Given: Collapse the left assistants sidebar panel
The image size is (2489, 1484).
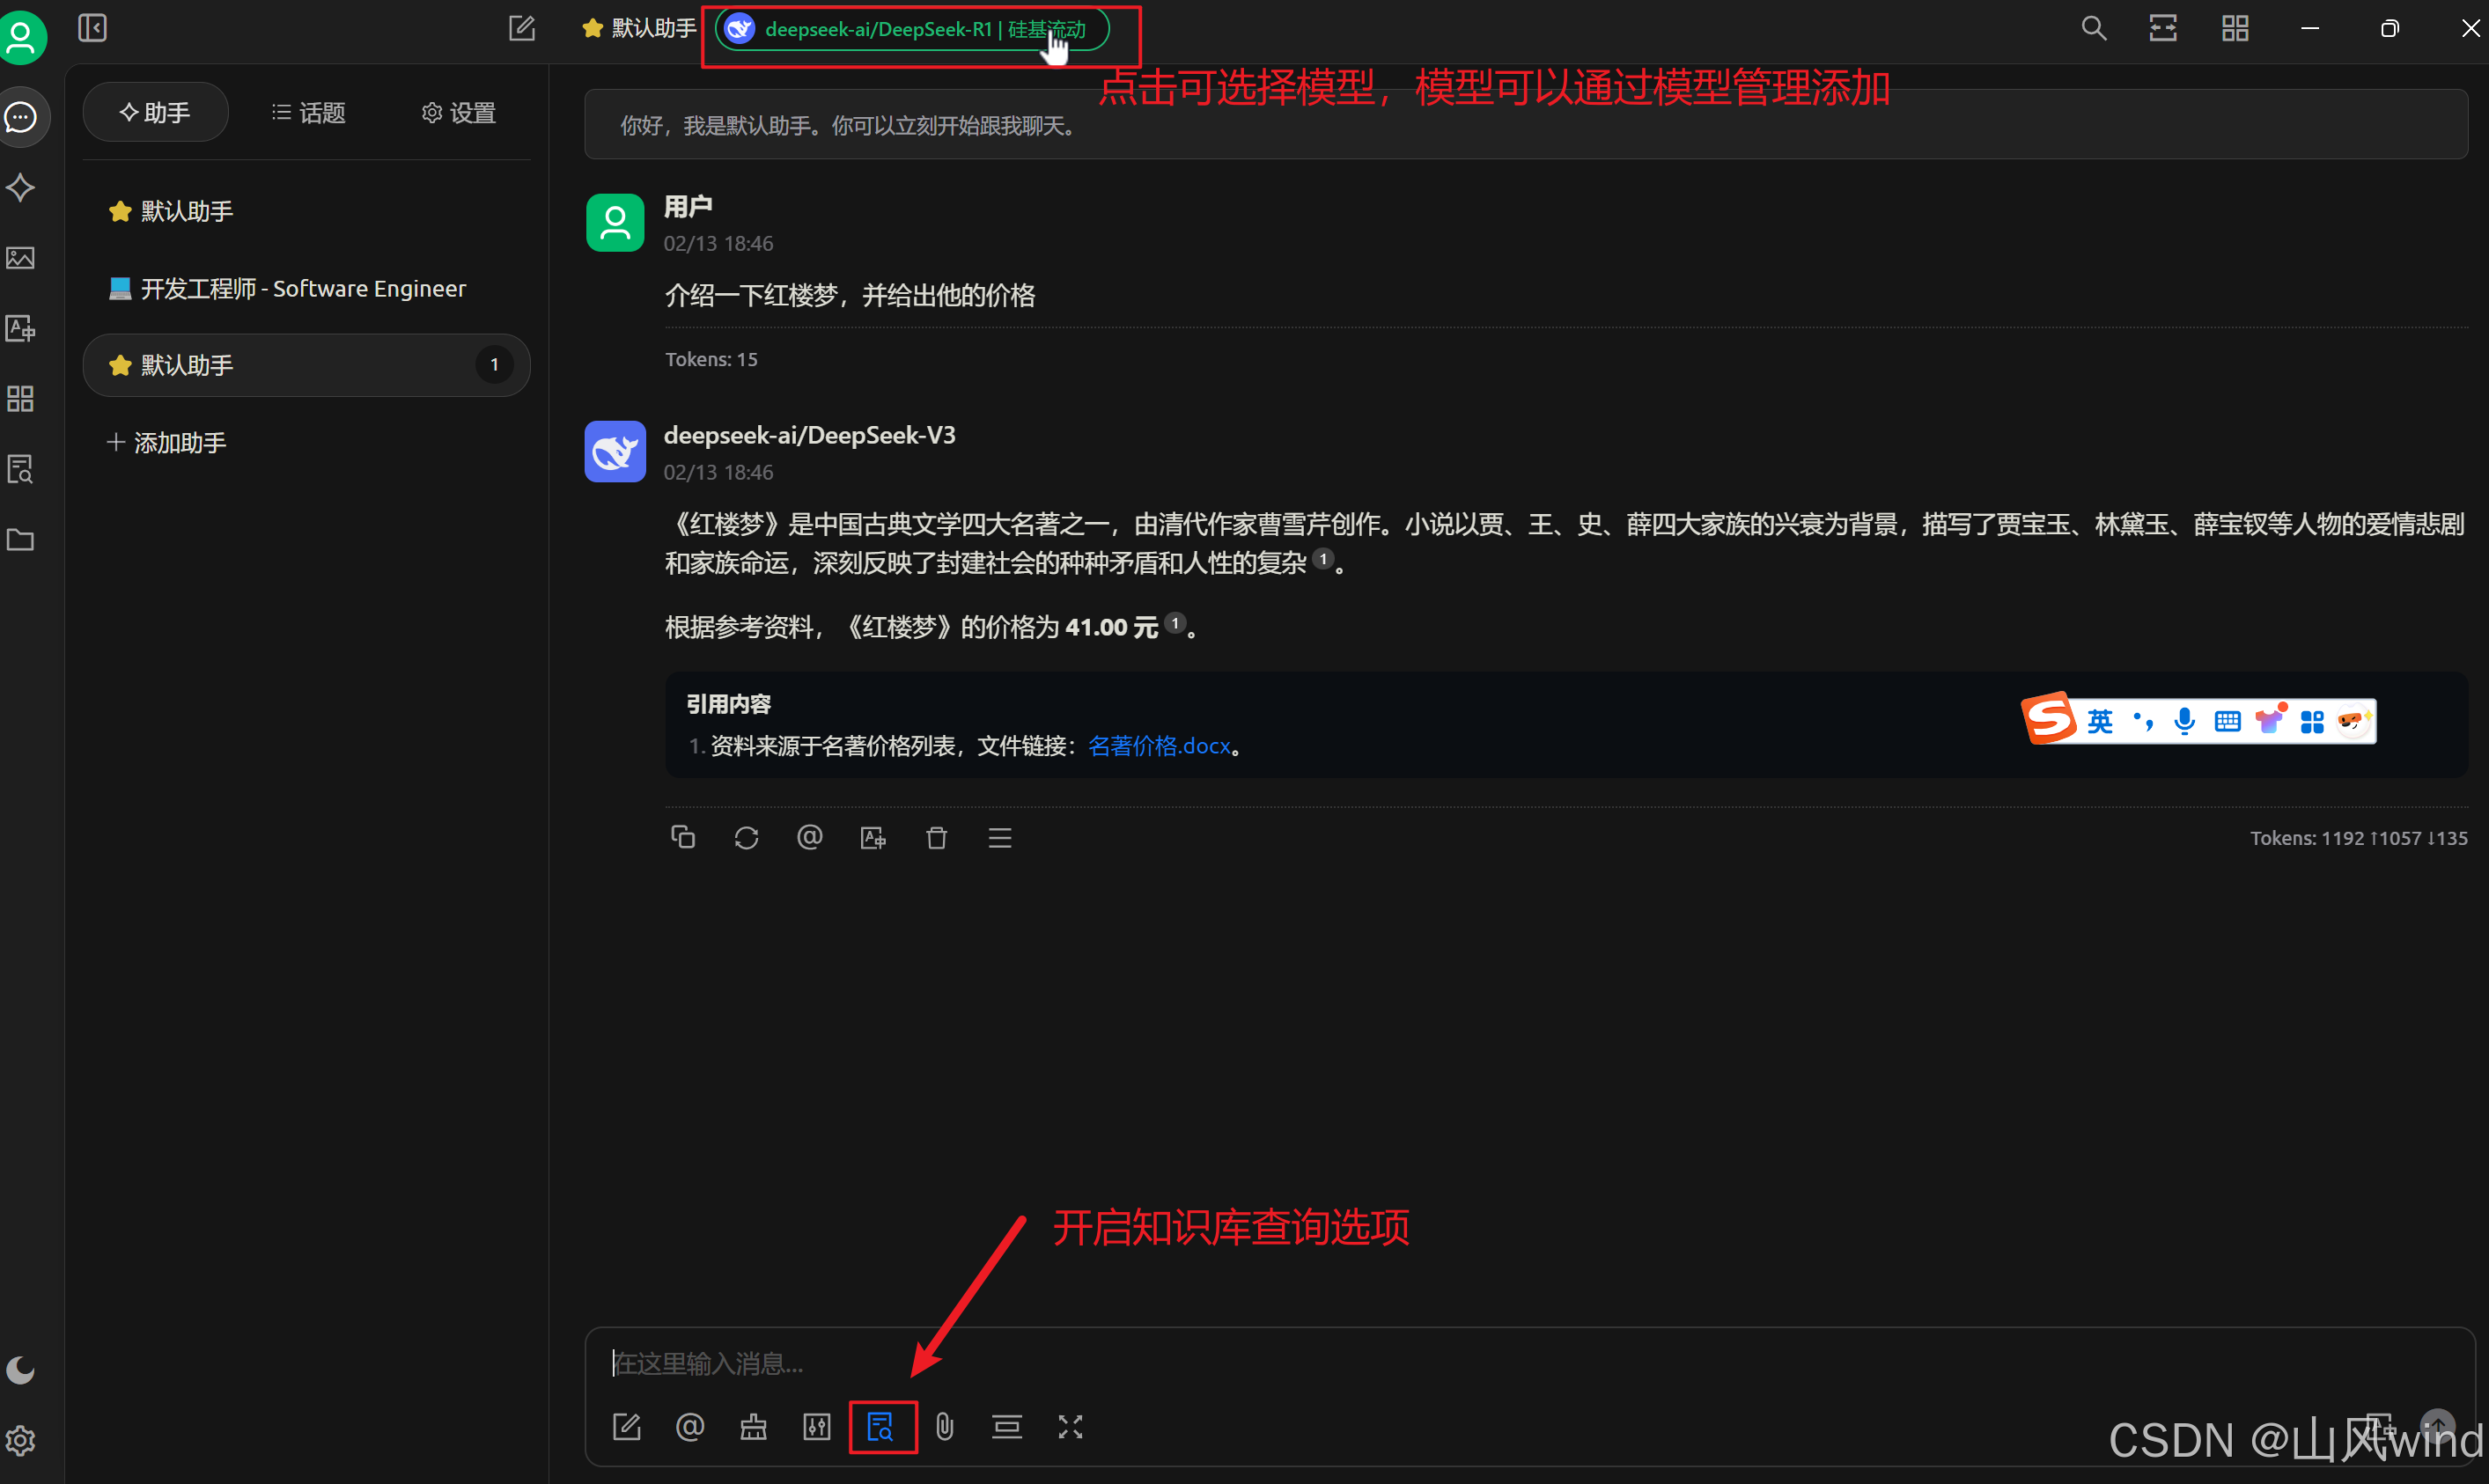Looking at the screenshot, I should tap(92, 28).
